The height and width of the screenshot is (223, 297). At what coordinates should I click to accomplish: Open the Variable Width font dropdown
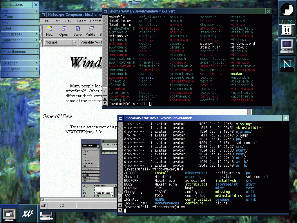coord(90,42)
